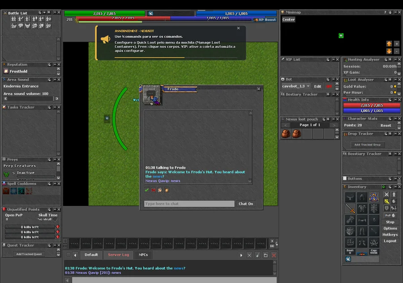Click the Area sound volume slider track
Image resolution: width=403 pixels, height=283 pixels.
click(x=31, y=98)
